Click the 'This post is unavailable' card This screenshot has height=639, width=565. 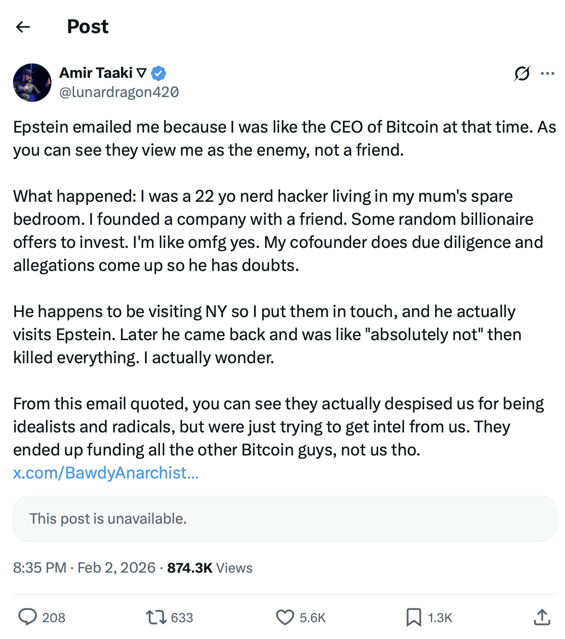tap(284, 519)
